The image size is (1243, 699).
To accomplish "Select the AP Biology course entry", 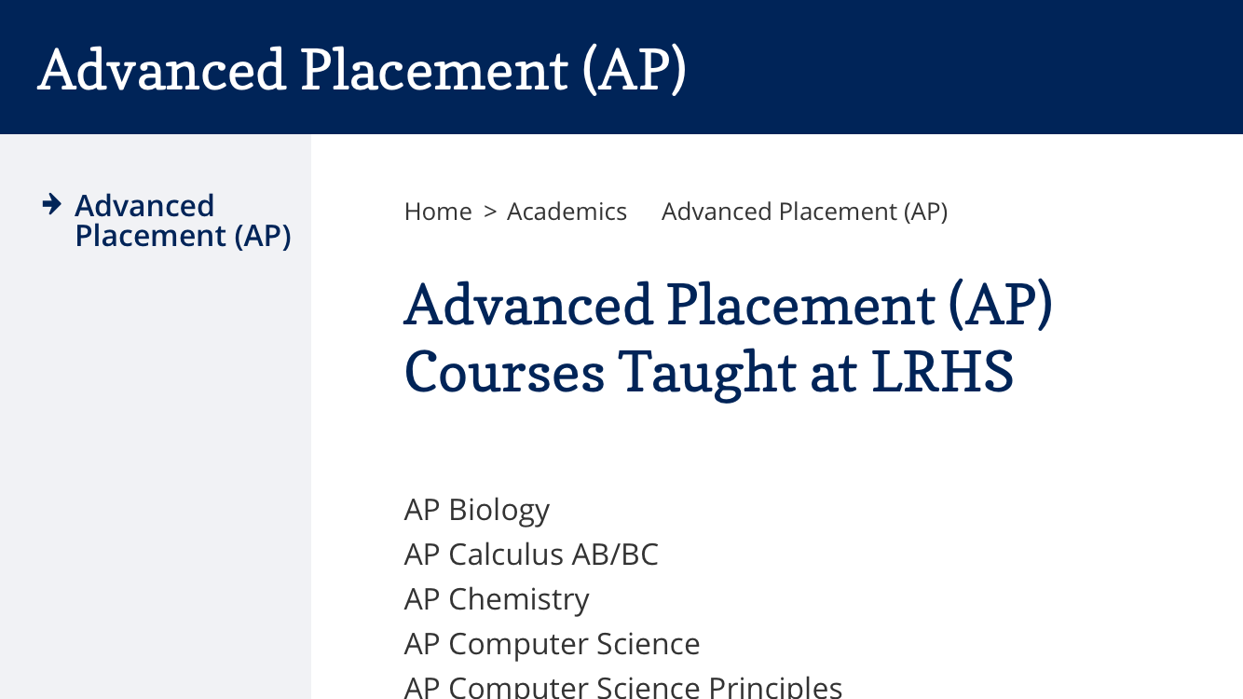I will [476, 510].
